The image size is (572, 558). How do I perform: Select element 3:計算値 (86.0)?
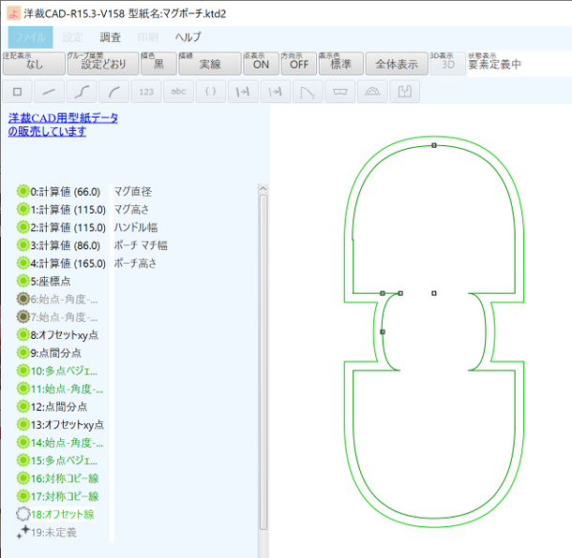click(65, 245)
